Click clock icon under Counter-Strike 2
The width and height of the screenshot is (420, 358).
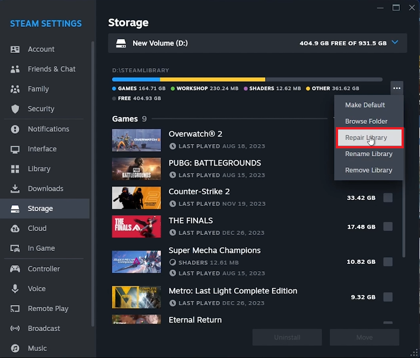click(173, 204)
